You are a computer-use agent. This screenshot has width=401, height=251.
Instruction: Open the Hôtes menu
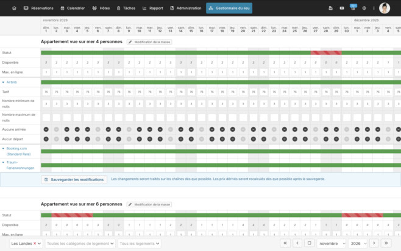coord(101,8)
